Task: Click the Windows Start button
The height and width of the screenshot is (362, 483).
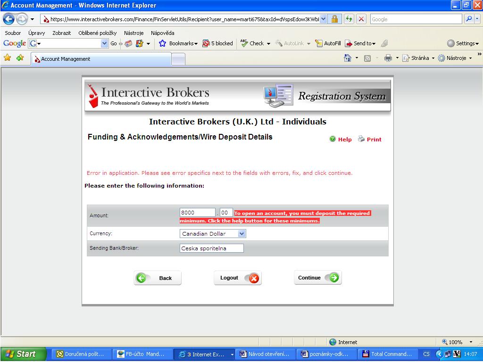Action: pos(23,354)
